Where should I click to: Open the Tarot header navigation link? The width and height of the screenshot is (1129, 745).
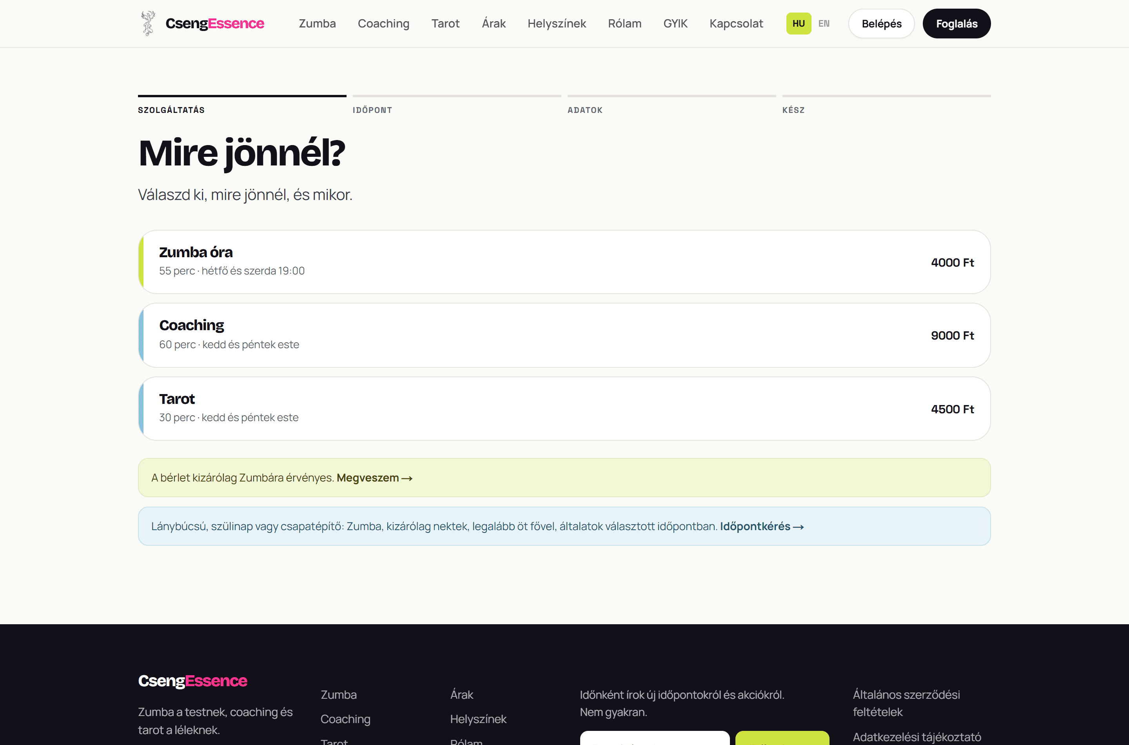445,23
